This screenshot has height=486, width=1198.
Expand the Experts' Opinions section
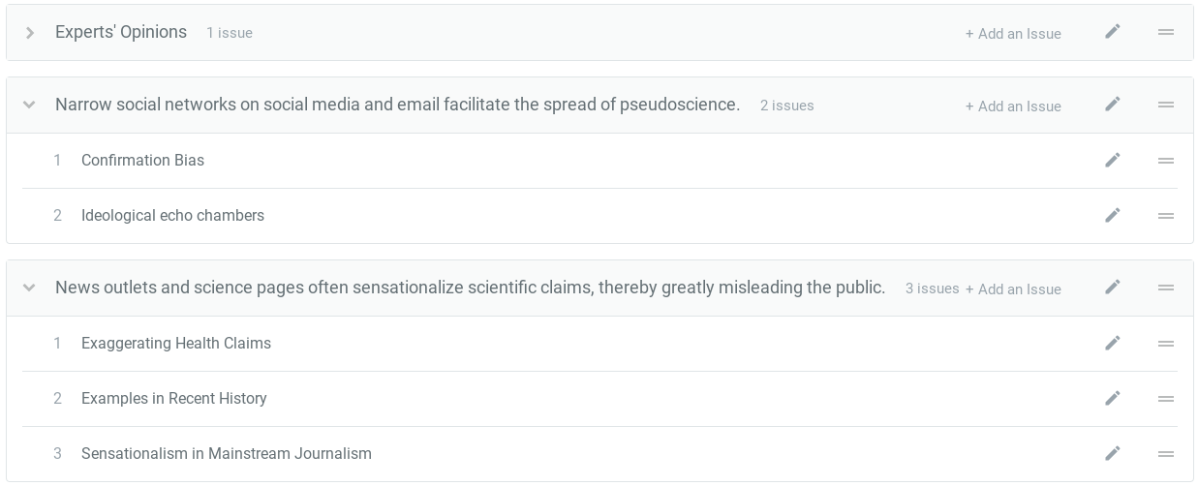30,33
